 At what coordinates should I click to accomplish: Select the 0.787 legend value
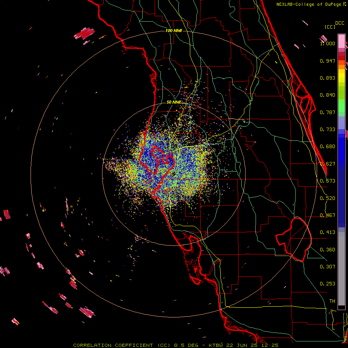point(328,112)
